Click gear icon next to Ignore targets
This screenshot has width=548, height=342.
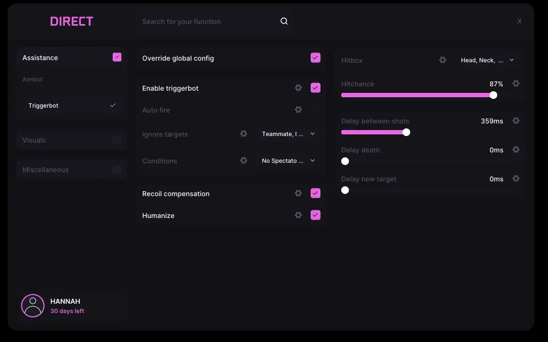[x=243, y=134]
